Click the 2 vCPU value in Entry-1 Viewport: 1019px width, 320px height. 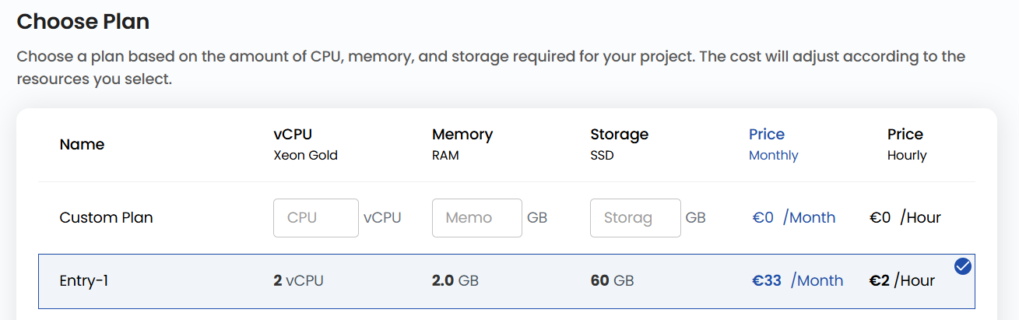point(298,281)
